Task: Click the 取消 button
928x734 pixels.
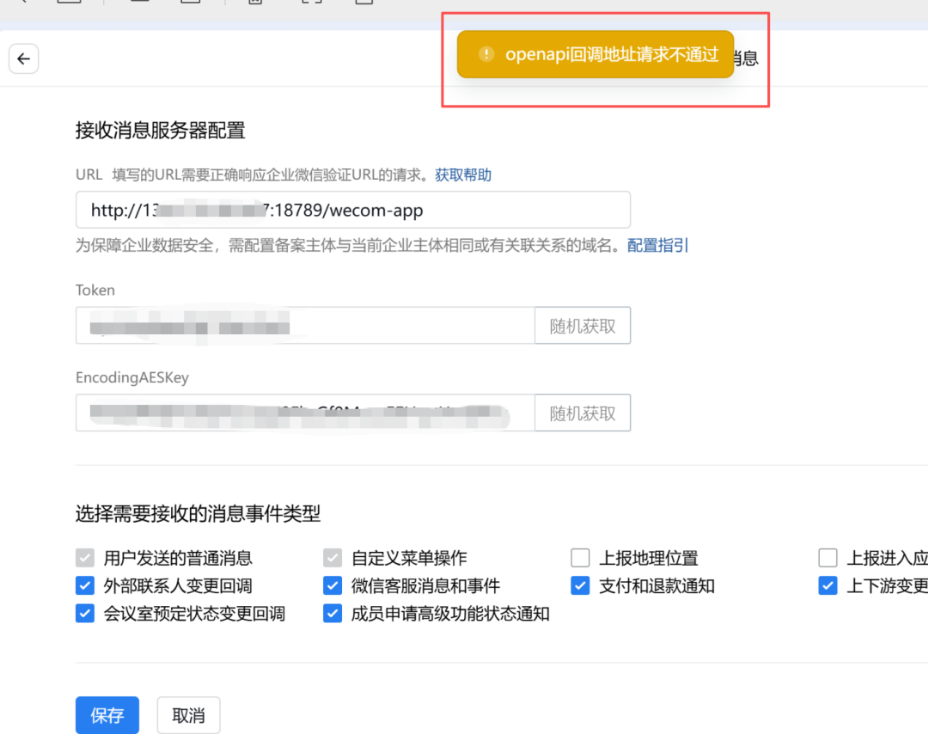Action: click(x=188, y=714)
